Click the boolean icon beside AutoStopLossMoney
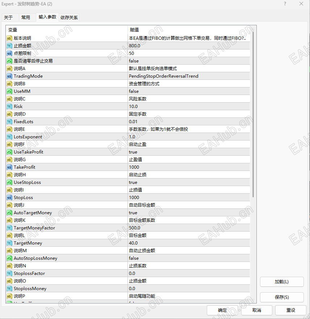Viewport: 310px width, 319px height. 9,258
